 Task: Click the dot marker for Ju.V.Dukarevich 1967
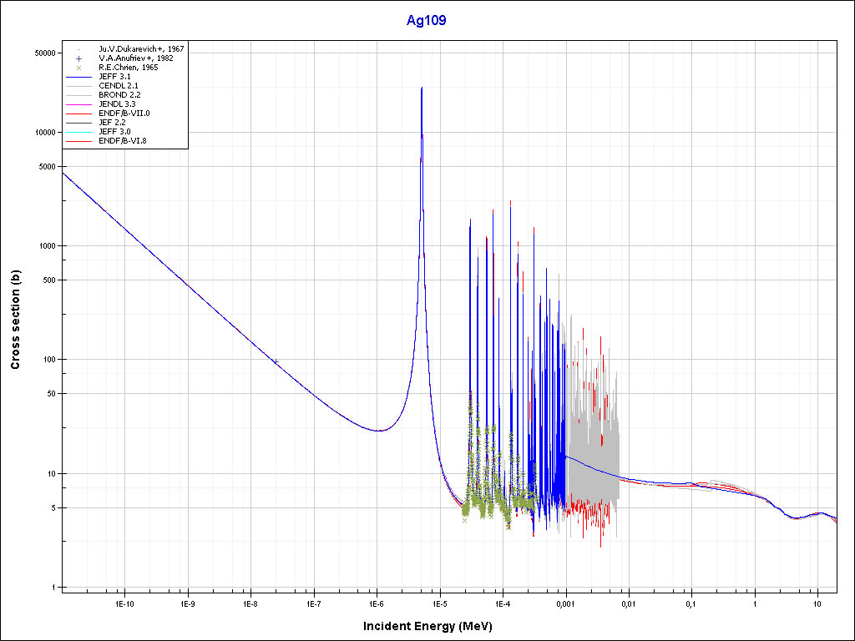click(x=78, y=49)
